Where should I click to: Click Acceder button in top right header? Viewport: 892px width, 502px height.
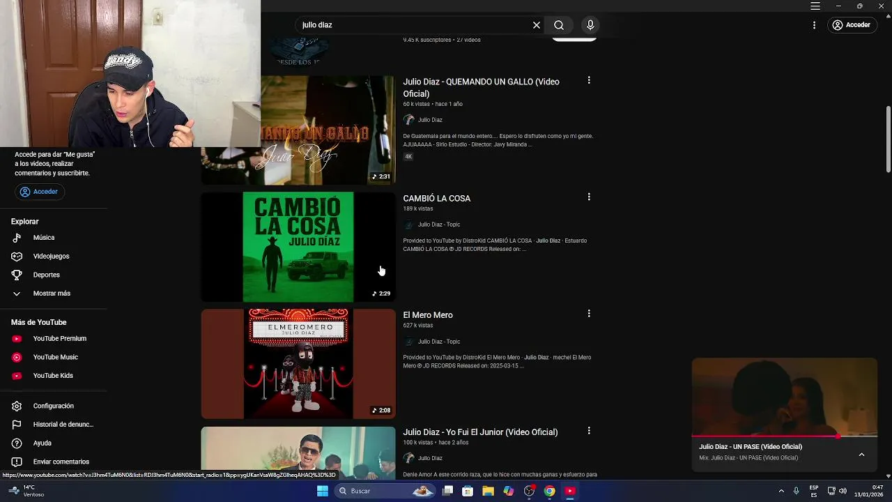click(852, 25)
